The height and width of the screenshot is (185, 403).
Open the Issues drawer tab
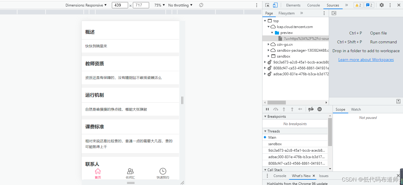324,176
